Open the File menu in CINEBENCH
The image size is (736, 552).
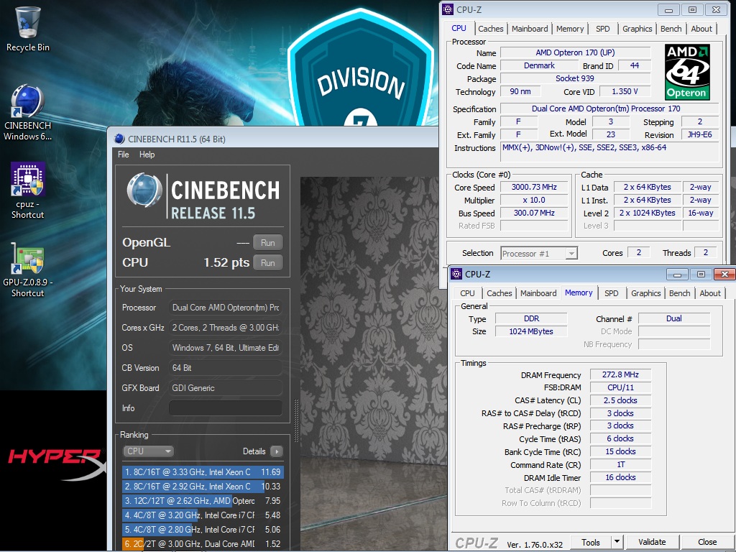pyautogui.click(x=124, y=155)
